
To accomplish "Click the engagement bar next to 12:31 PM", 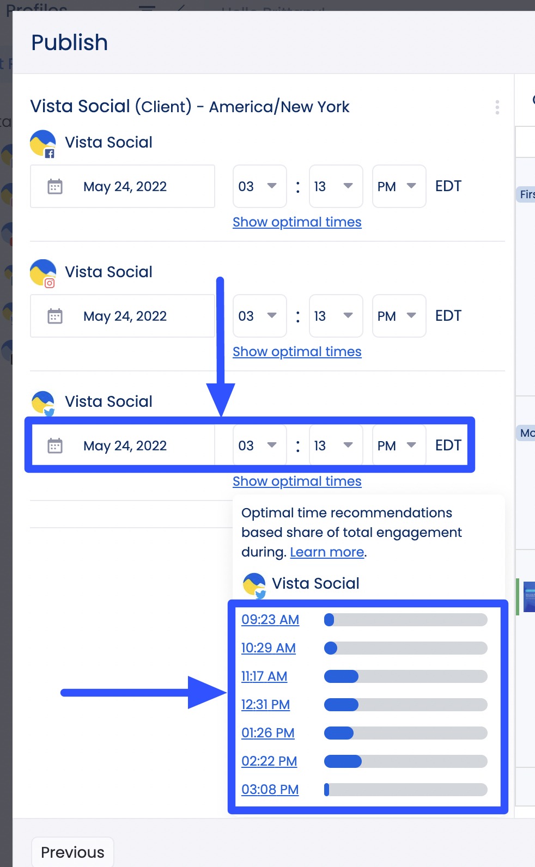I will pos(405,705).
